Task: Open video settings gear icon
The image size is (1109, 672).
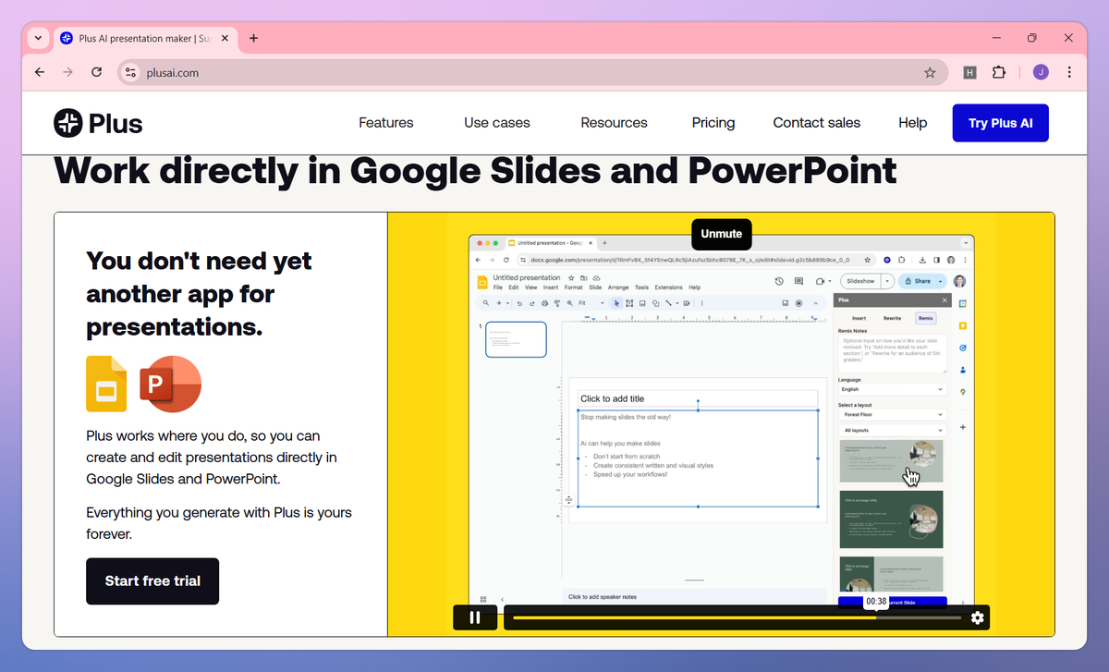Action: pyautogui.click(x=977, y=617)
